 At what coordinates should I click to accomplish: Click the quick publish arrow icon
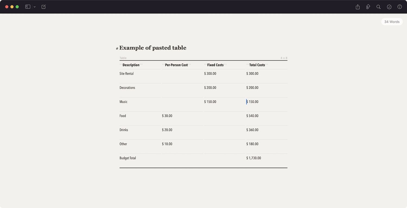coord(368,7)
